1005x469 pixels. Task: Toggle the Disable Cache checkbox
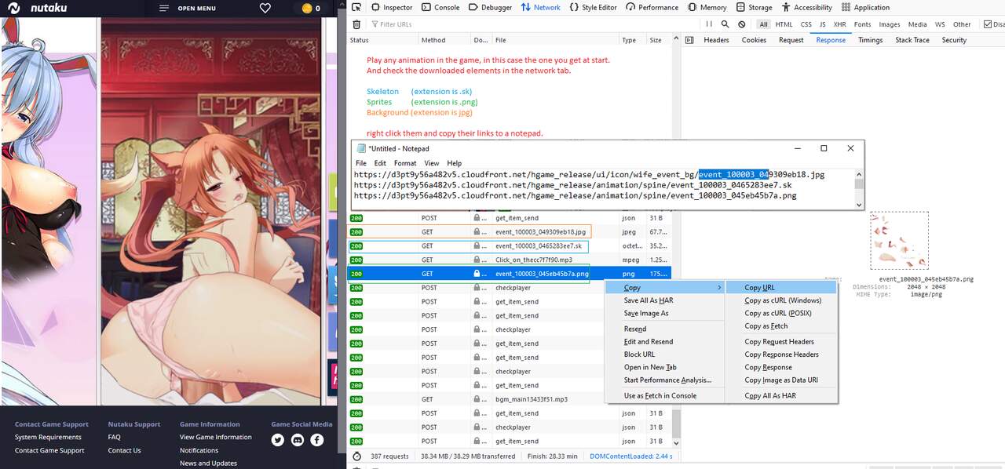tap(989, 24)
